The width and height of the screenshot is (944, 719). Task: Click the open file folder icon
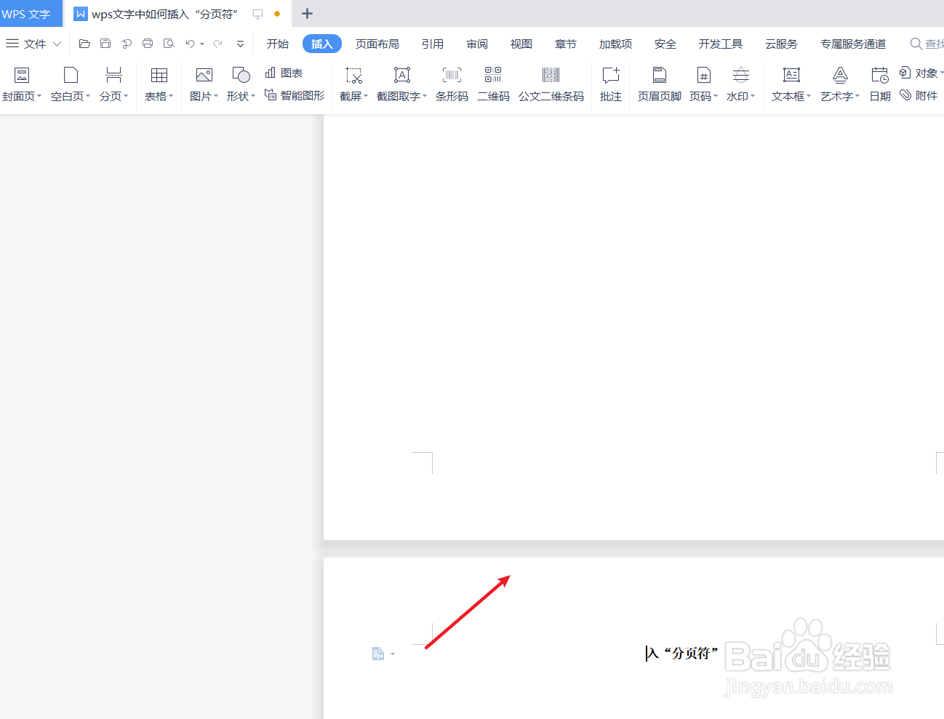click(x=84, y=44)
